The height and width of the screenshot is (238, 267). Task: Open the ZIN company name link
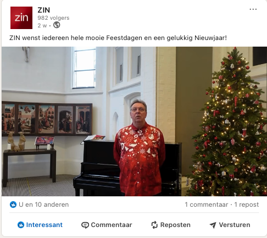tap(44, 10)
